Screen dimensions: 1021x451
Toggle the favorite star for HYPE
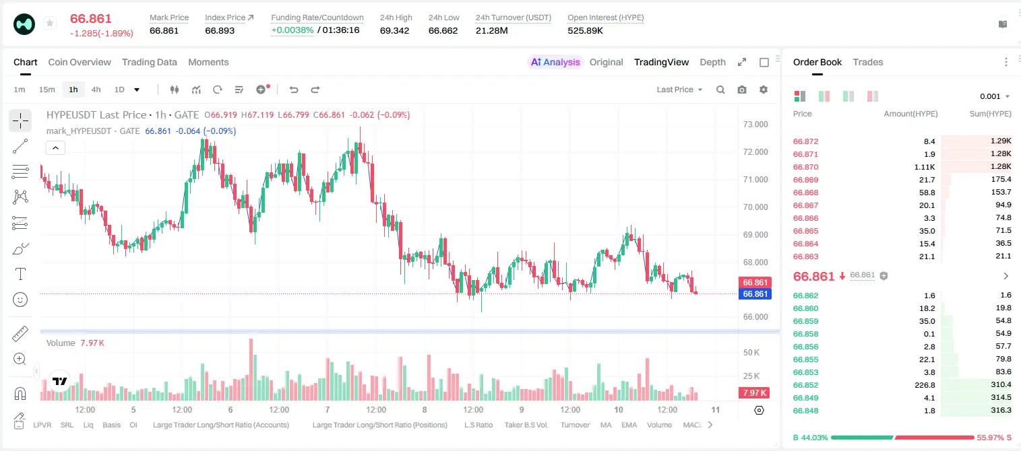point(50,24)
